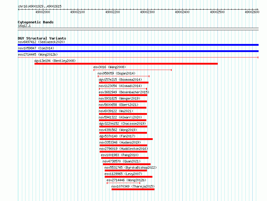Image resolution: width=267 pixels, height=201 pixels.
Task: Click ruler position 49002600
Action: pyautogui.click(x=252, y=12)
